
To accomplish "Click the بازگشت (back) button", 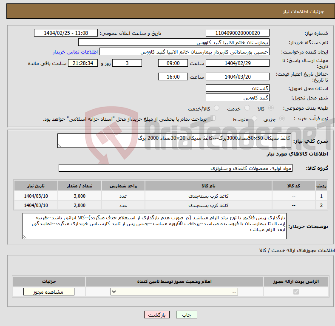I will point(157,315).
